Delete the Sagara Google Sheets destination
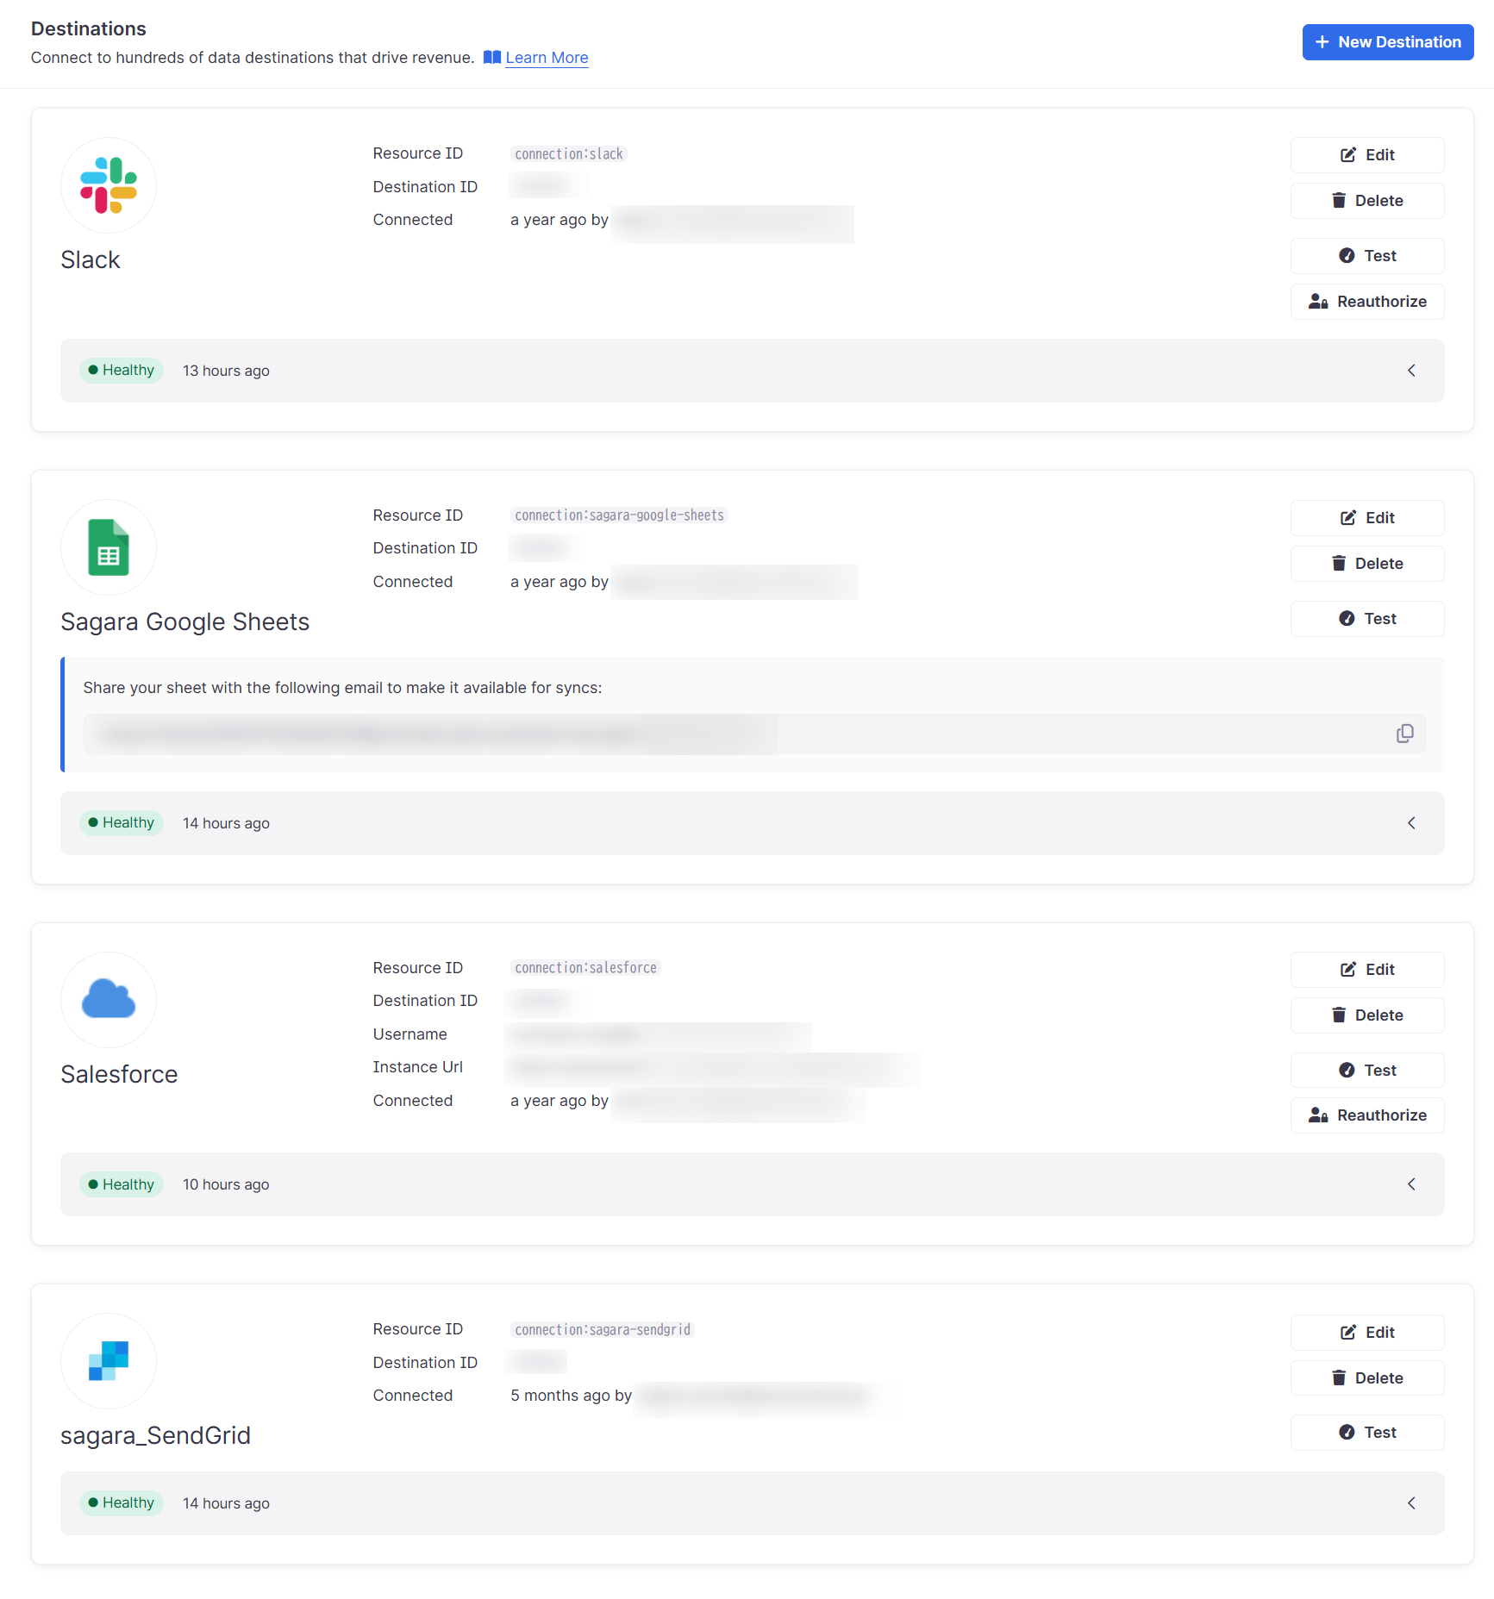Viewport: 1494px width, 1599px height. point(1366,564)
